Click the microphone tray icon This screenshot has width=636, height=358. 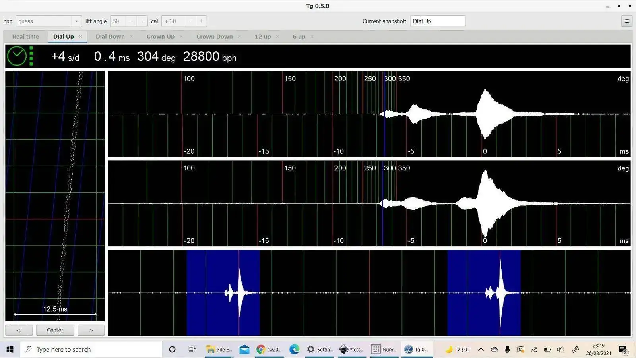click(507, 350)
